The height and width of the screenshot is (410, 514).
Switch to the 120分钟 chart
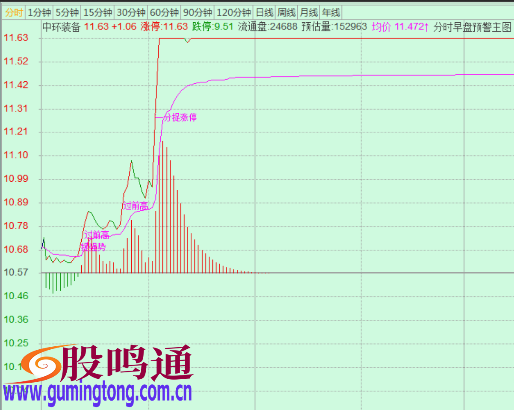point(233,12)
